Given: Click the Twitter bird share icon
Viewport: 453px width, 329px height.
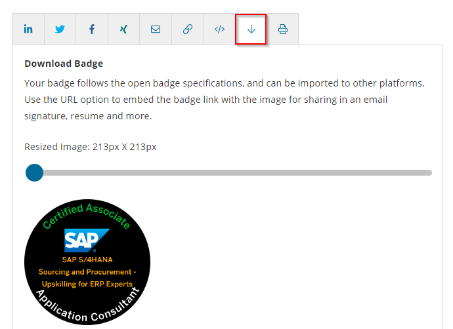Looking at the screenshot, I should [60, 29].
